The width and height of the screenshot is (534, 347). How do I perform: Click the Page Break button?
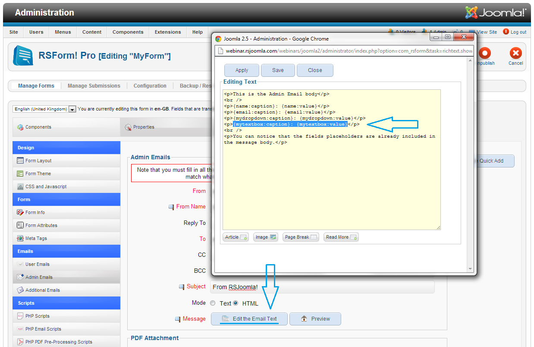(x=301, y=237)
